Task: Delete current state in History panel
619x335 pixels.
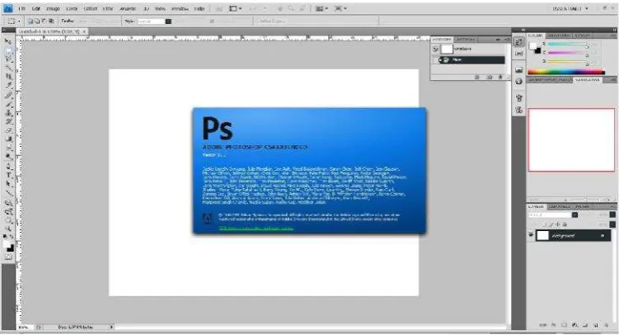Action: coord(500,77)
